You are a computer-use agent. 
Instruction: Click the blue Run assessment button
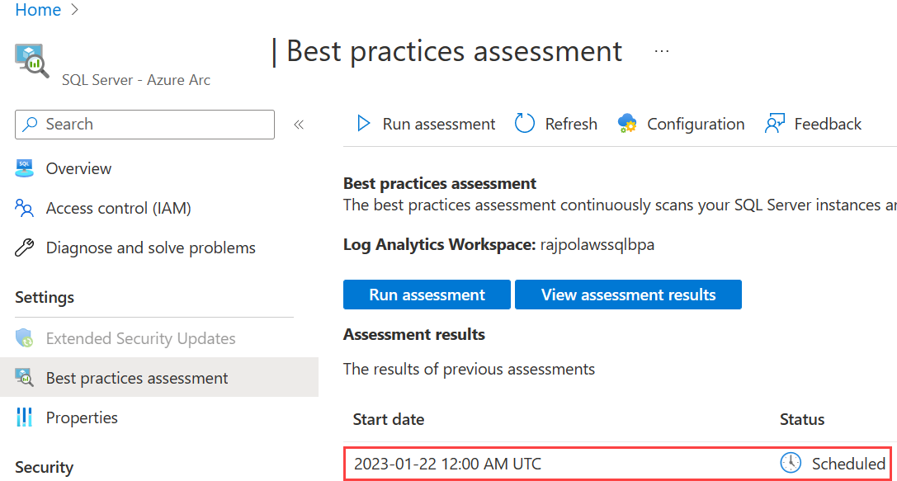(427, 294)
